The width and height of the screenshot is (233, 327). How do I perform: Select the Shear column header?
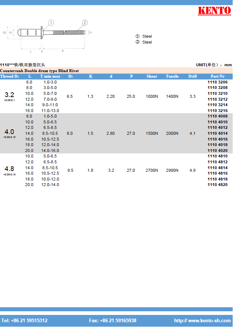coord(152,76)
